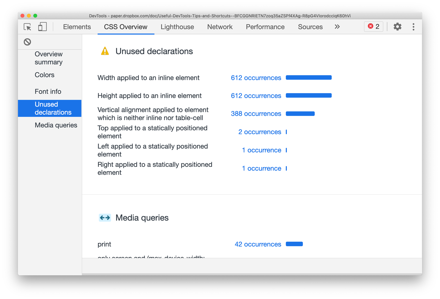
Task: Minimize the window with yellow button
Action: (x=29, y=16)
